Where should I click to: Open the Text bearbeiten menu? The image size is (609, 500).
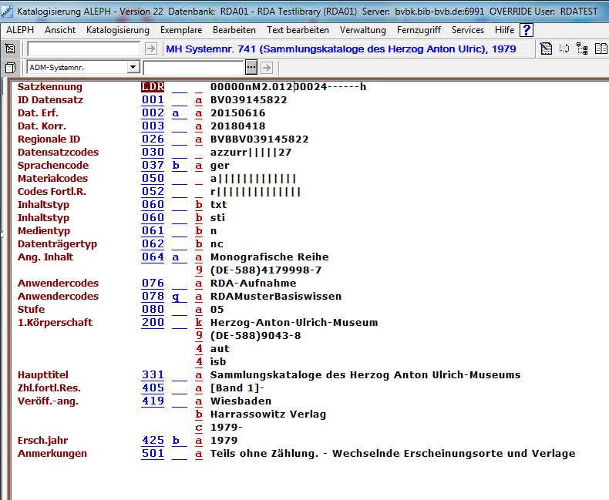(x=298, y=30)
